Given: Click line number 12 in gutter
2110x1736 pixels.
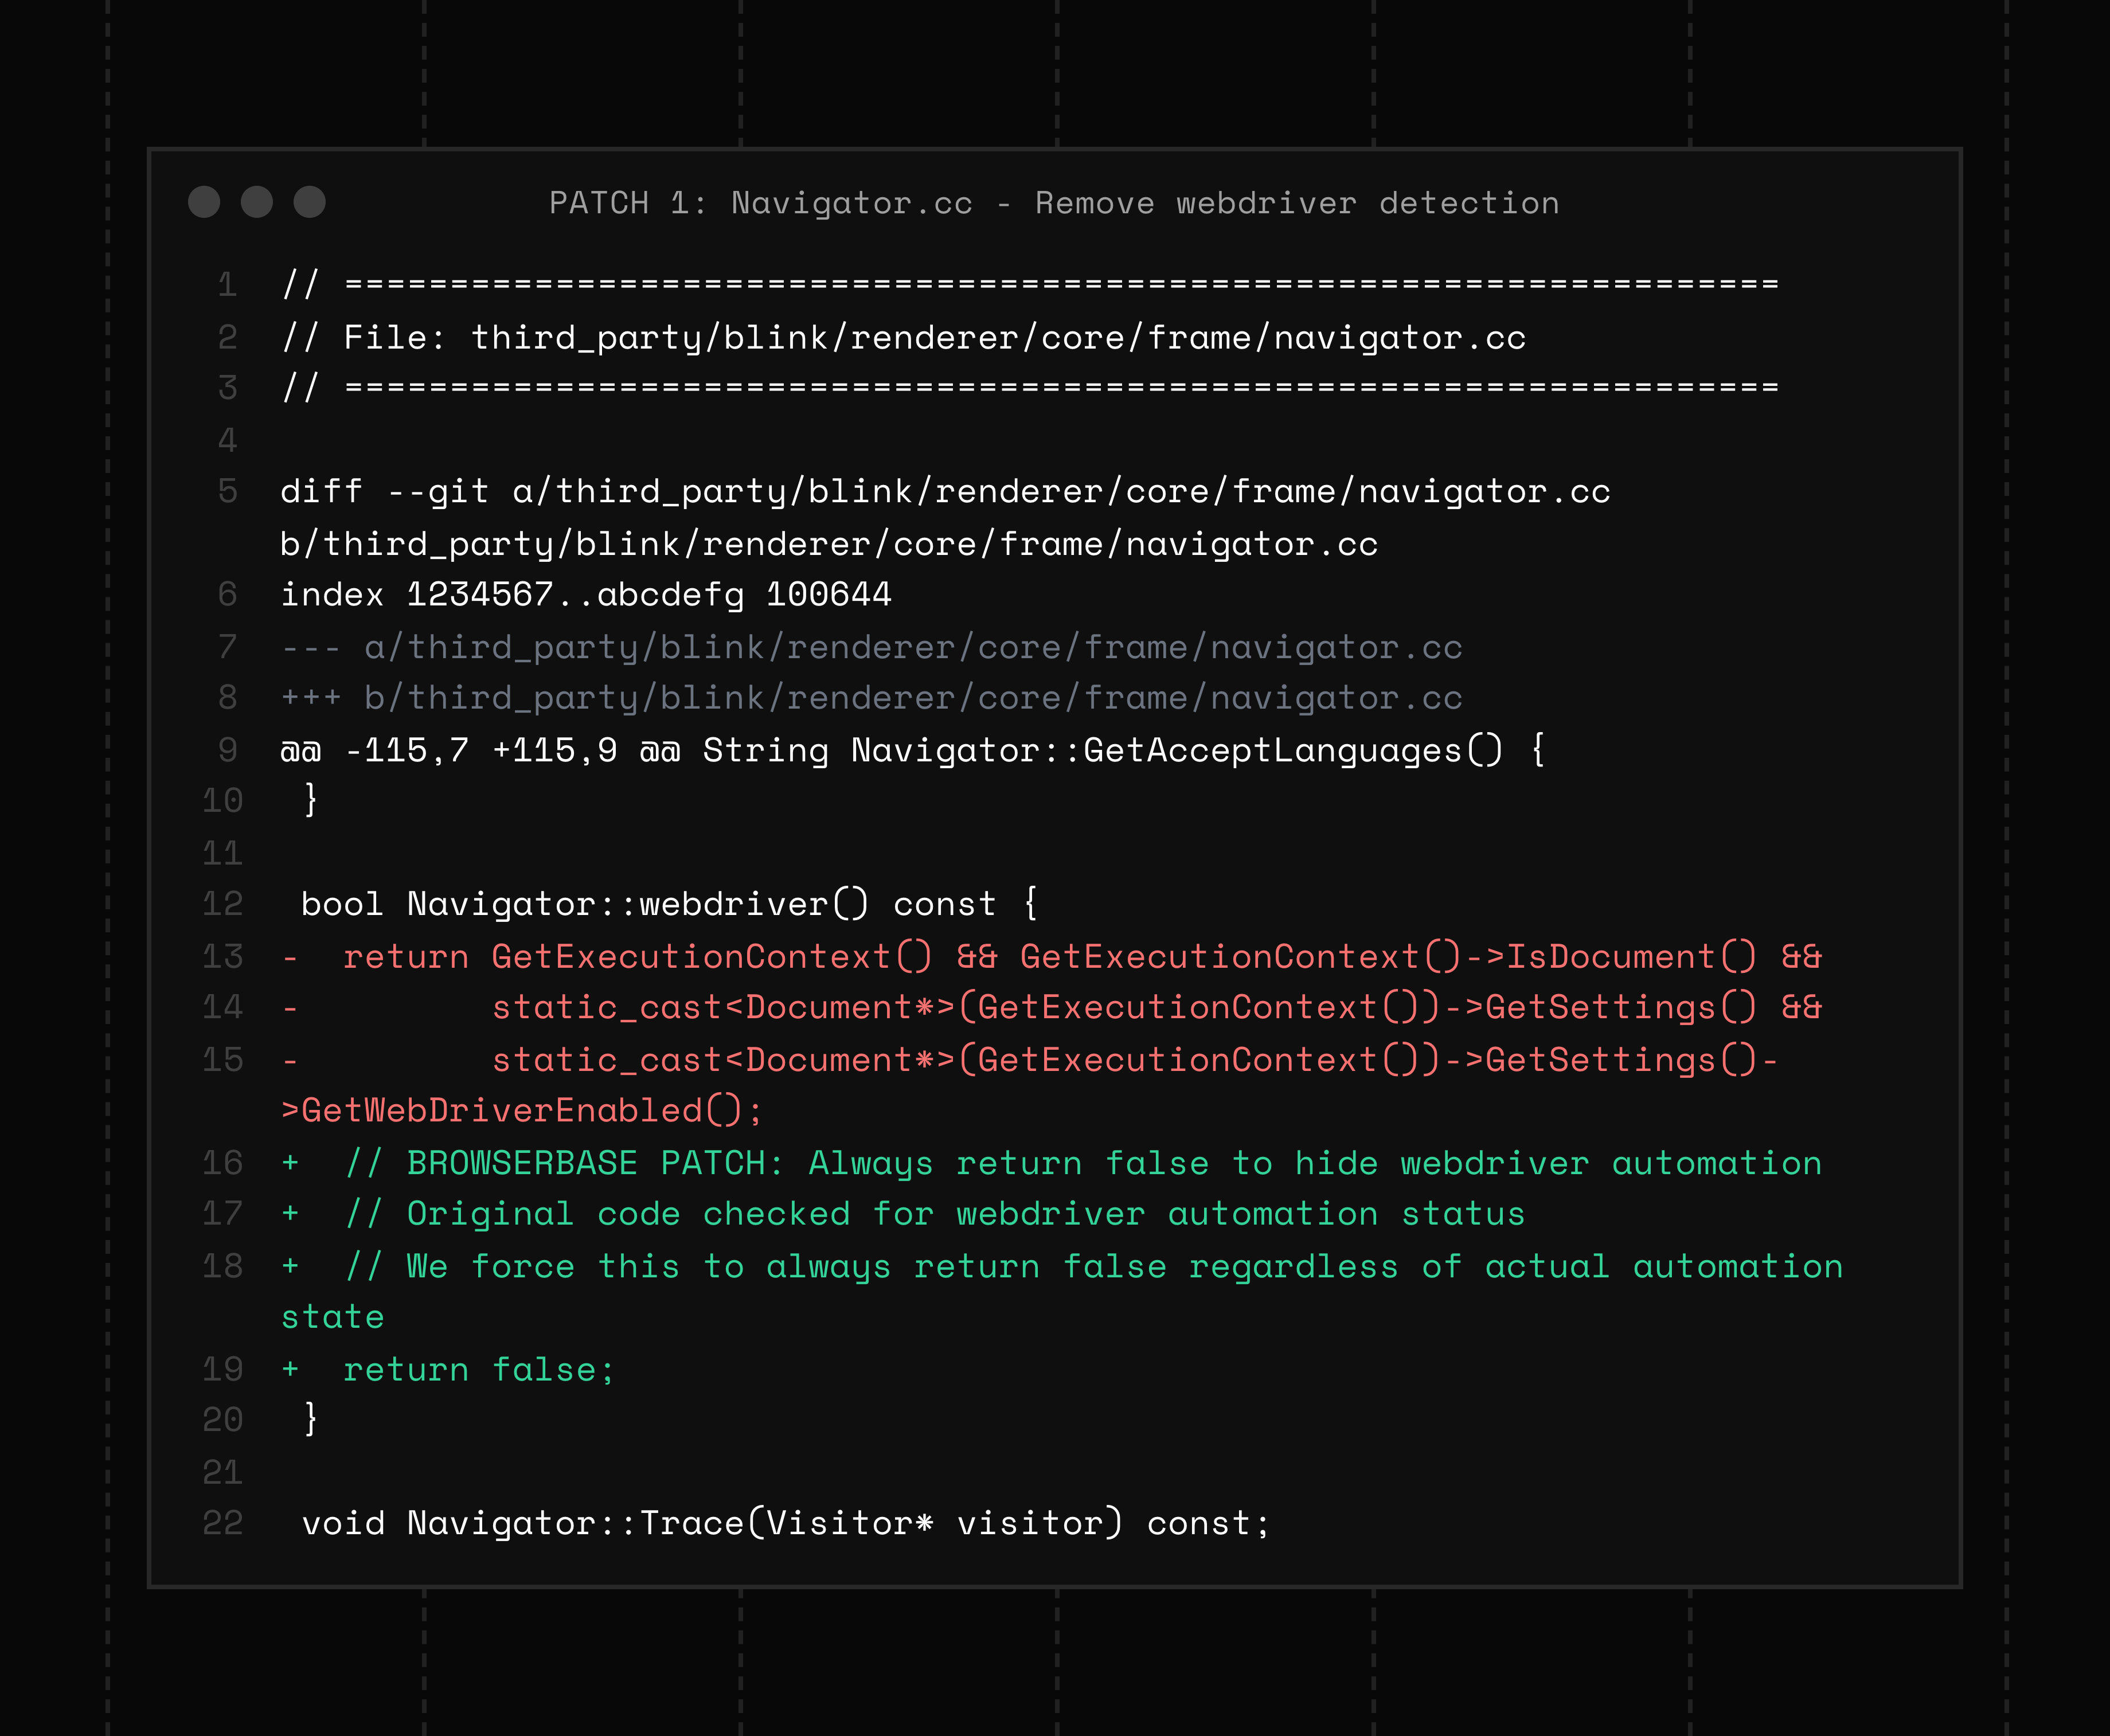Looking at the screenshot, I should (223, 904).
